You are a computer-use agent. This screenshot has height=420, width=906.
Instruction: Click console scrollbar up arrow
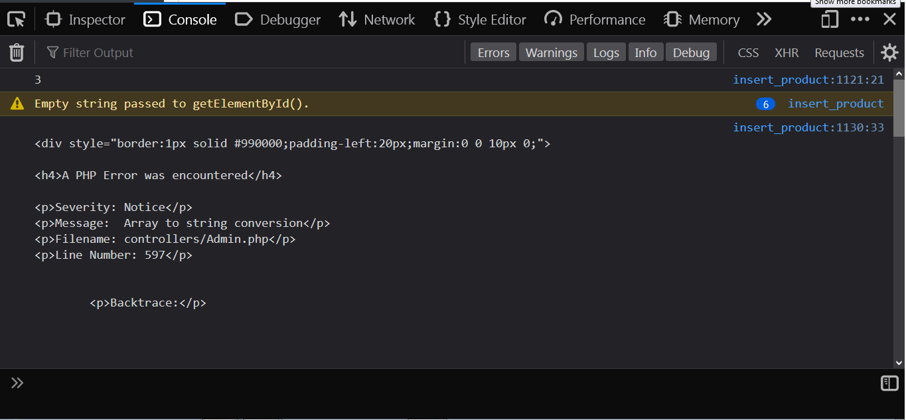click(x=899, y=74)
